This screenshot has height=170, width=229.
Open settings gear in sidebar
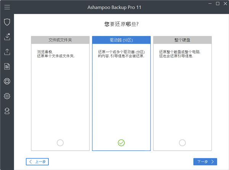click(7, 96)
